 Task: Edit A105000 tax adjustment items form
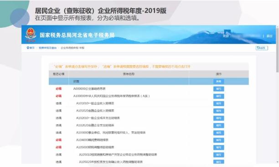point(218,147)
